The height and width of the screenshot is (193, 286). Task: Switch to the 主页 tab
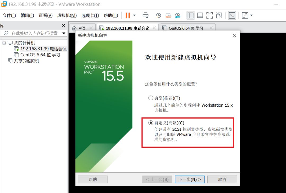point(82,28)
